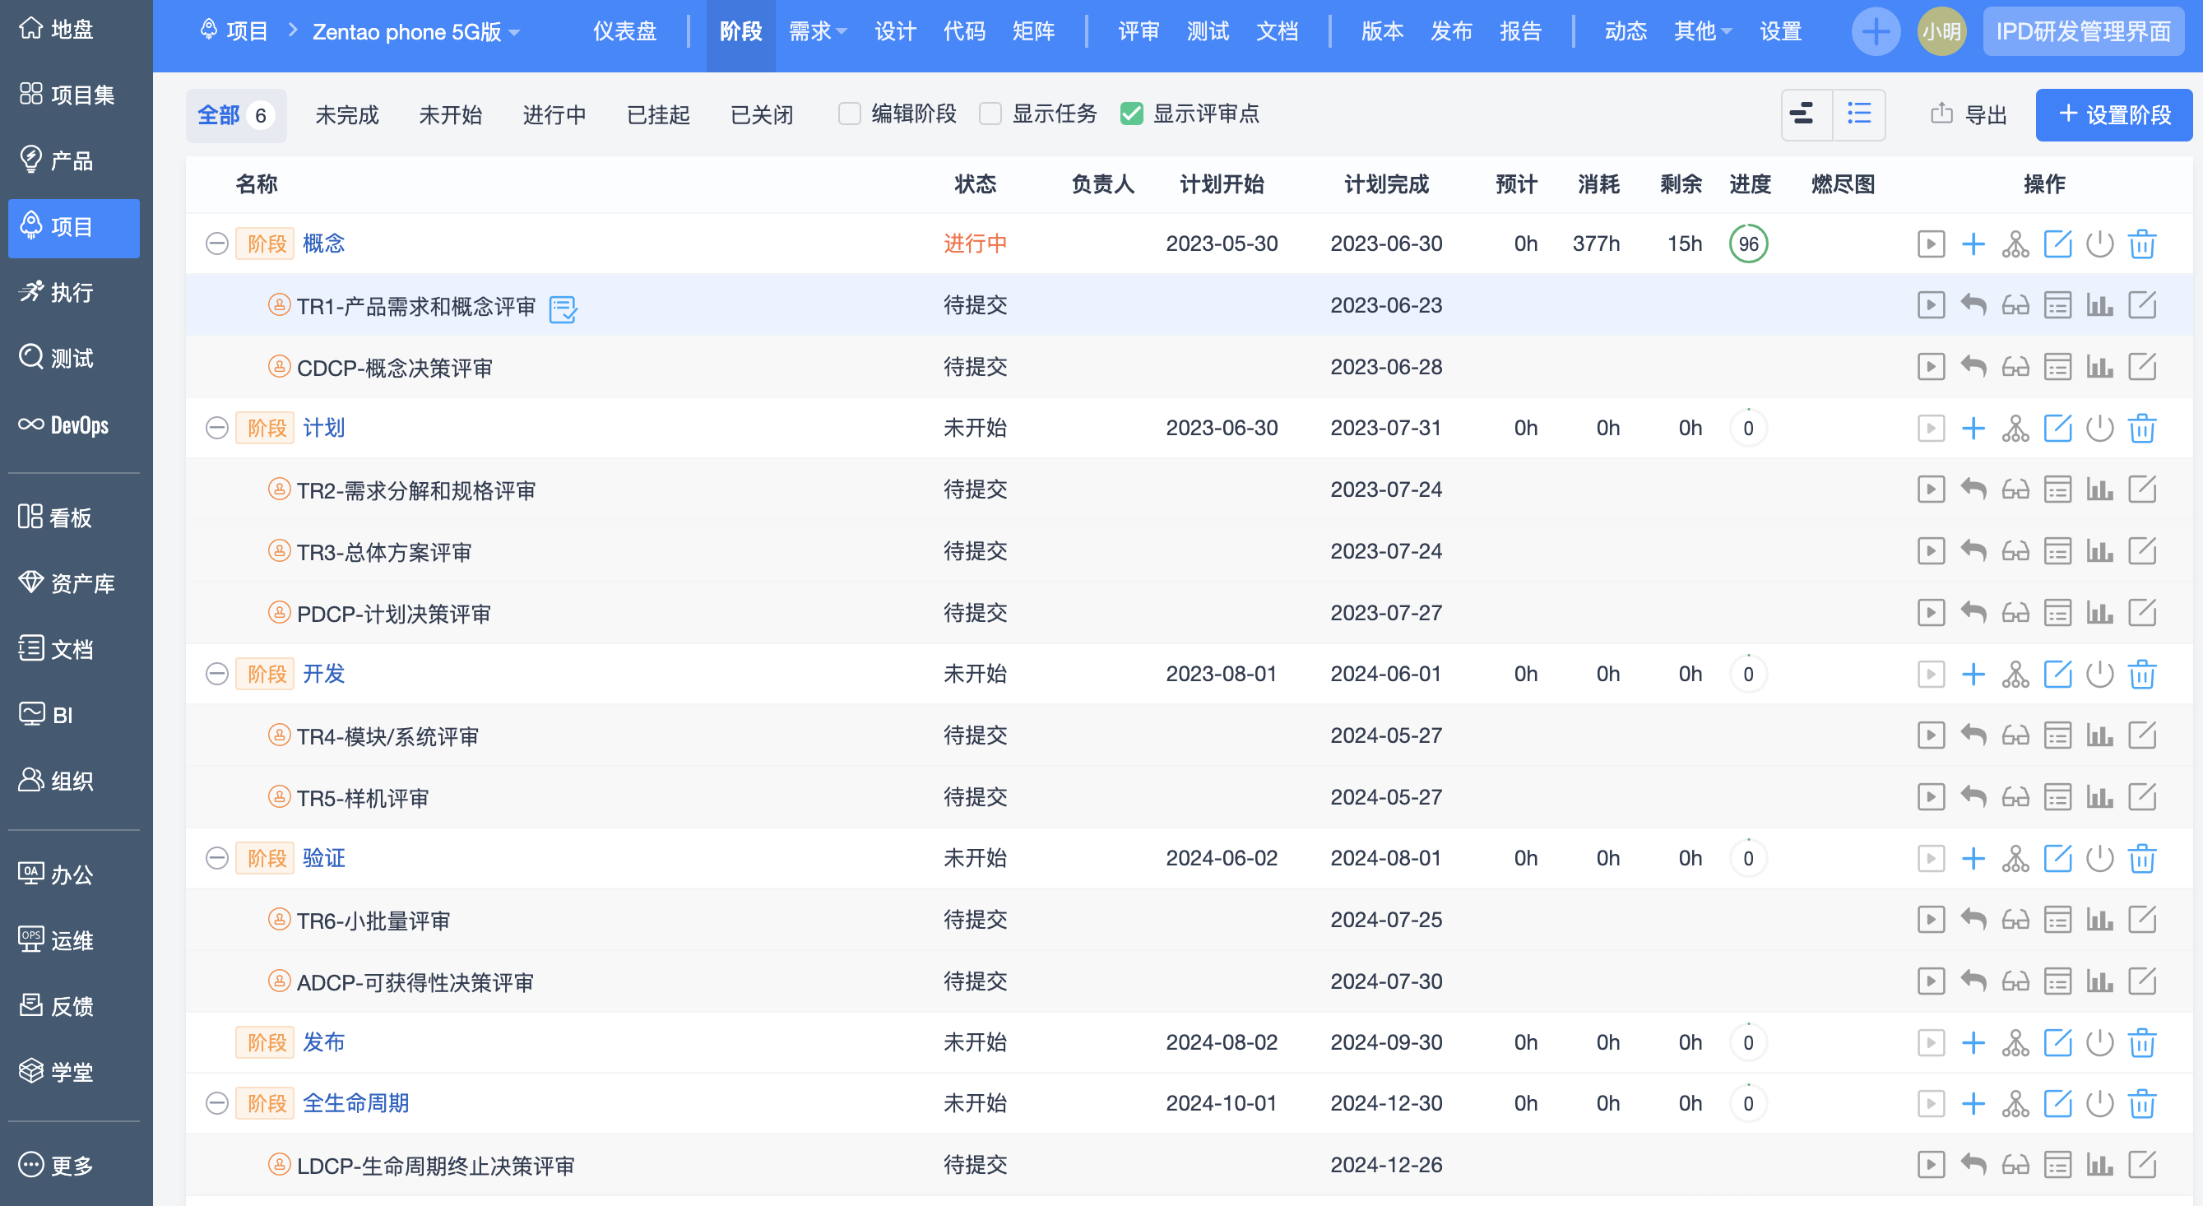Collapse the 概念 stage row

coord(217,244)
